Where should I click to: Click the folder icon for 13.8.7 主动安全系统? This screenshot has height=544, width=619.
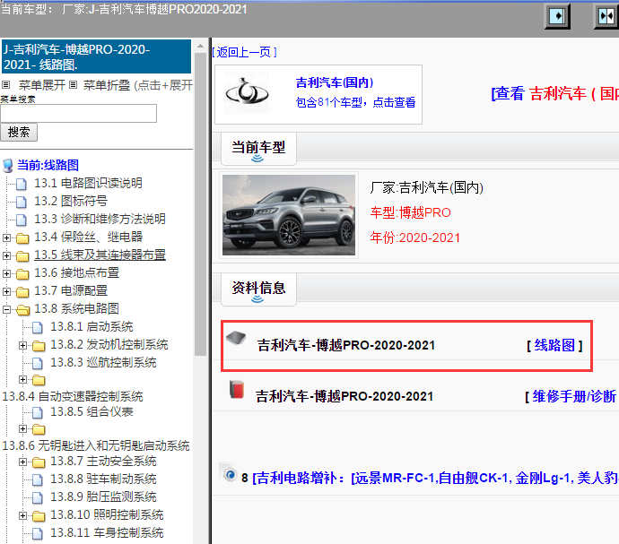point(39,462)
